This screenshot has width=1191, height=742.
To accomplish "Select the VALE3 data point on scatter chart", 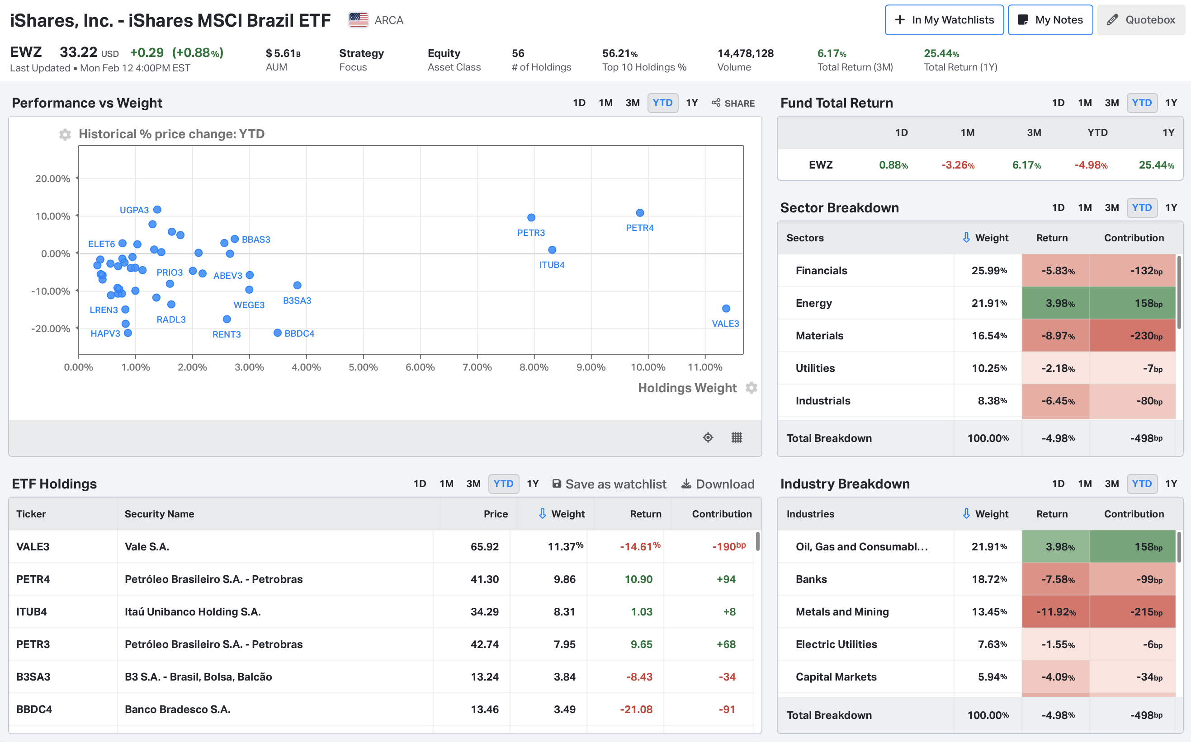I will (726, 309).
